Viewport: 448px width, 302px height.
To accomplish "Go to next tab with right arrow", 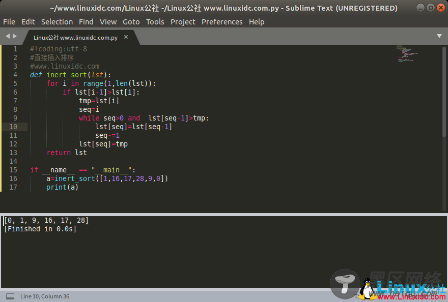I will coord(15,36).
